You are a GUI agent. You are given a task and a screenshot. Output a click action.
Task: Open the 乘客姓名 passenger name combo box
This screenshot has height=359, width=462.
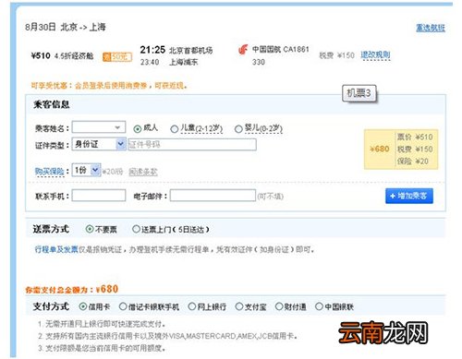[99, 127]
